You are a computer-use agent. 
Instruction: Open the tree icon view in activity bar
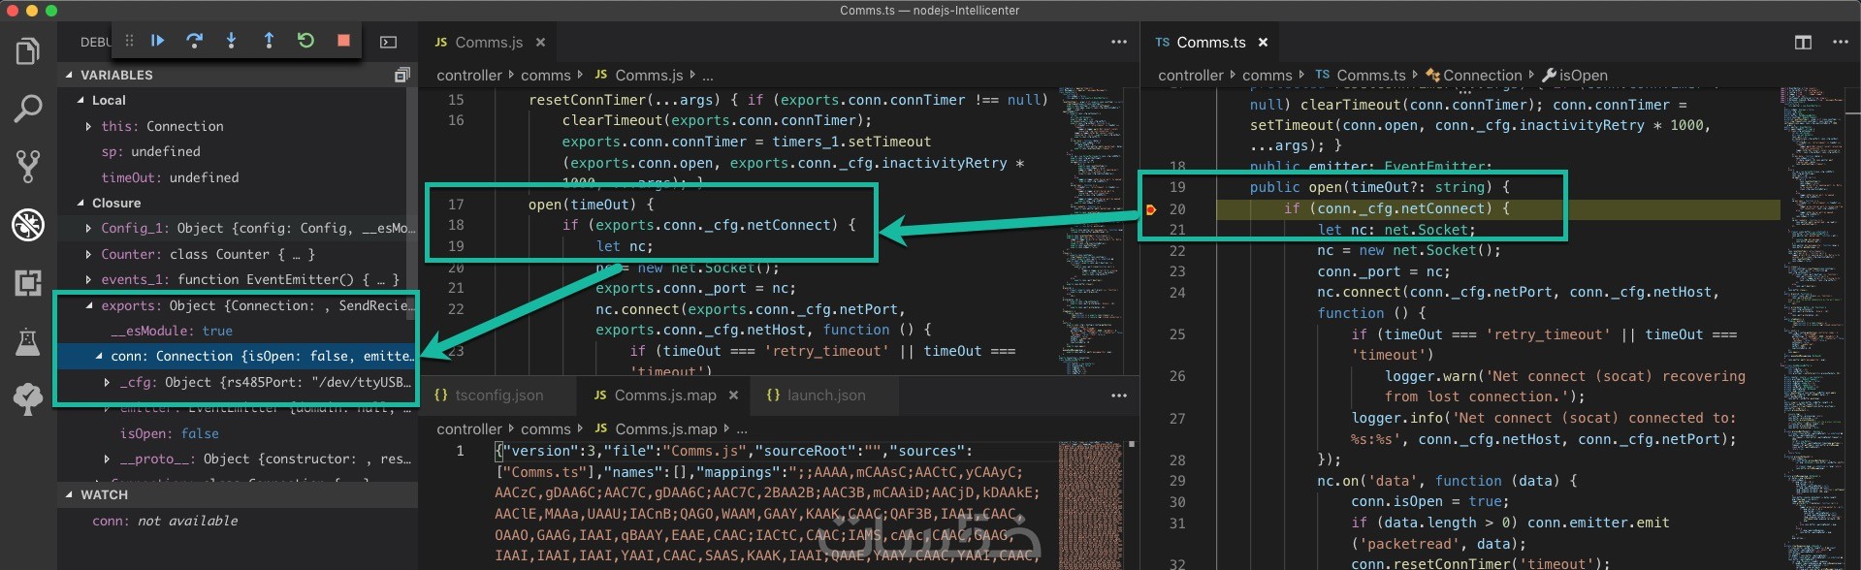click(x=28, y=398)
